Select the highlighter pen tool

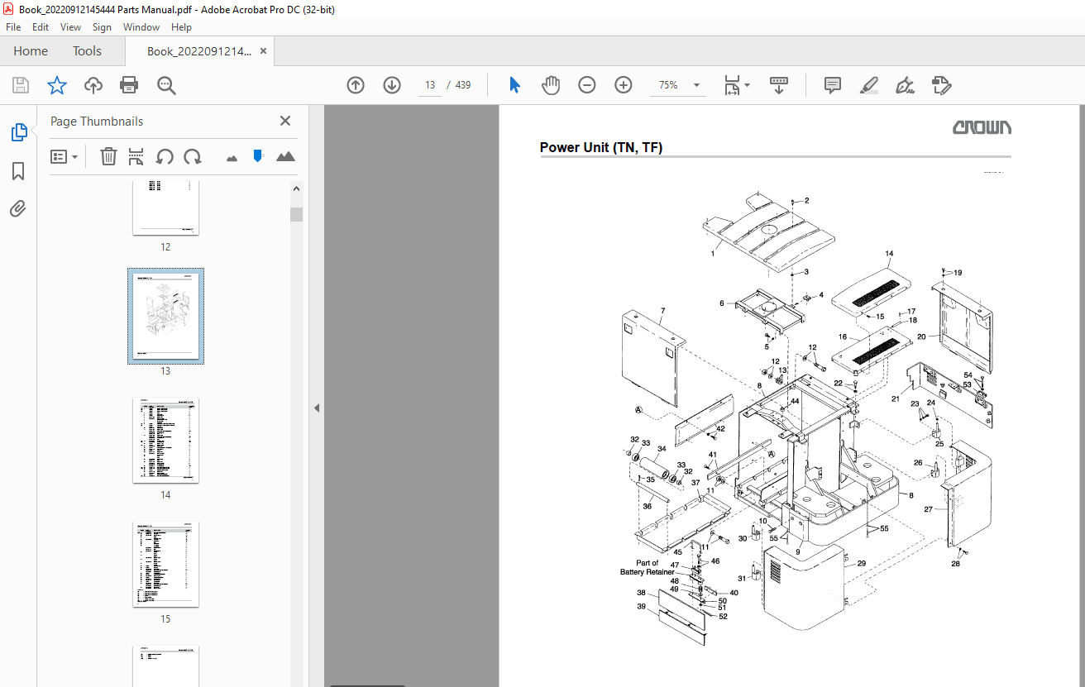pyautogui.click(x=868, y=85)
